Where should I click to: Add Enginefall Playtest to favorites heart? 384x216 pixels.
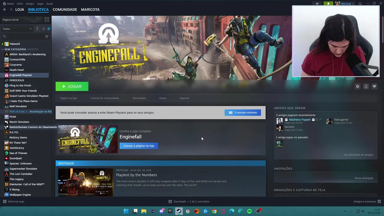[374, 86]
